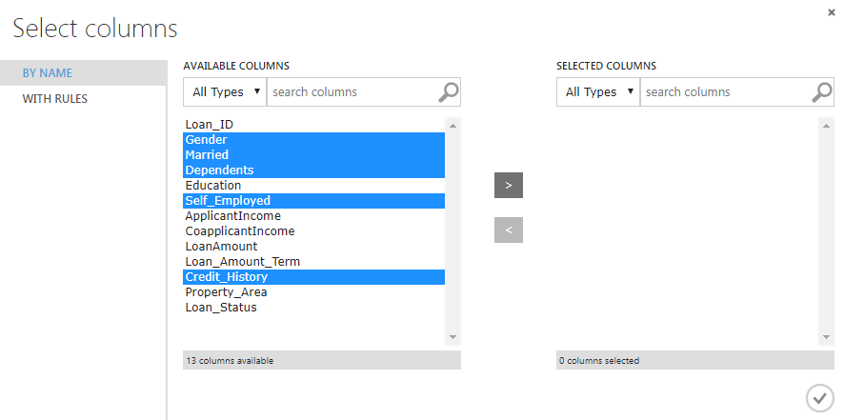844x420 pixels.
Task: Click search field in available columns
Action: (x=350, y=92)
